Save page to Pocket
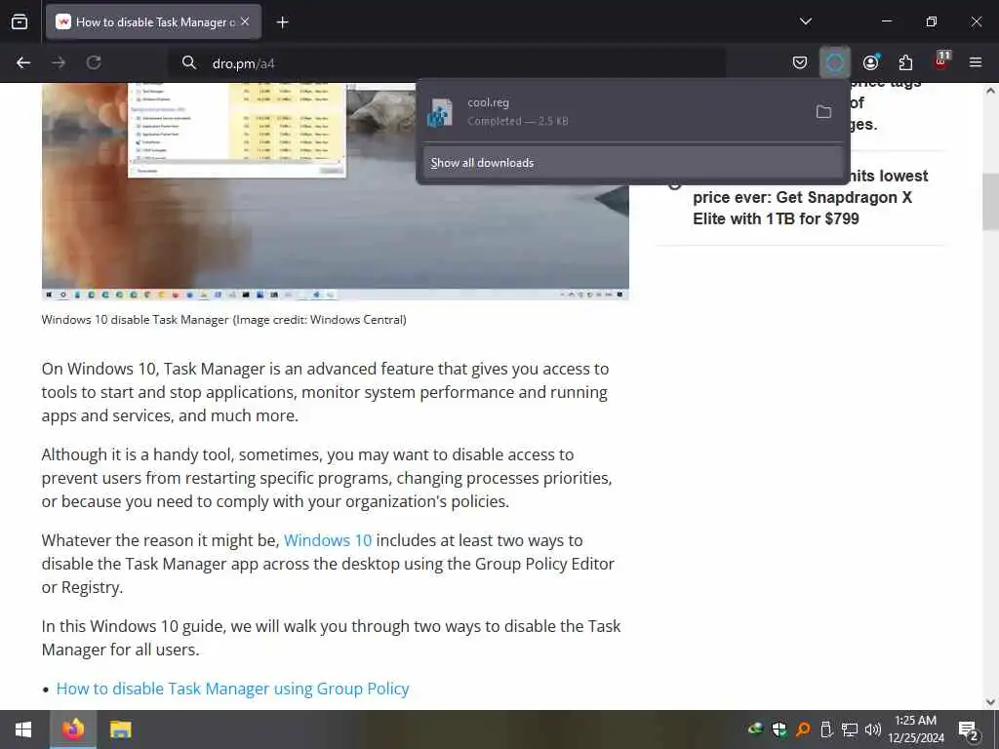 click(800, 62)
